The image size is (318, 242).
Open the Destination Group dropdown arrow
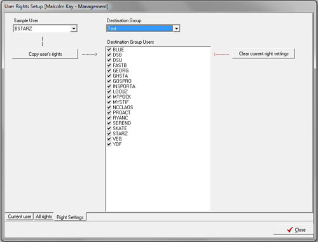[x=176, y=29]
